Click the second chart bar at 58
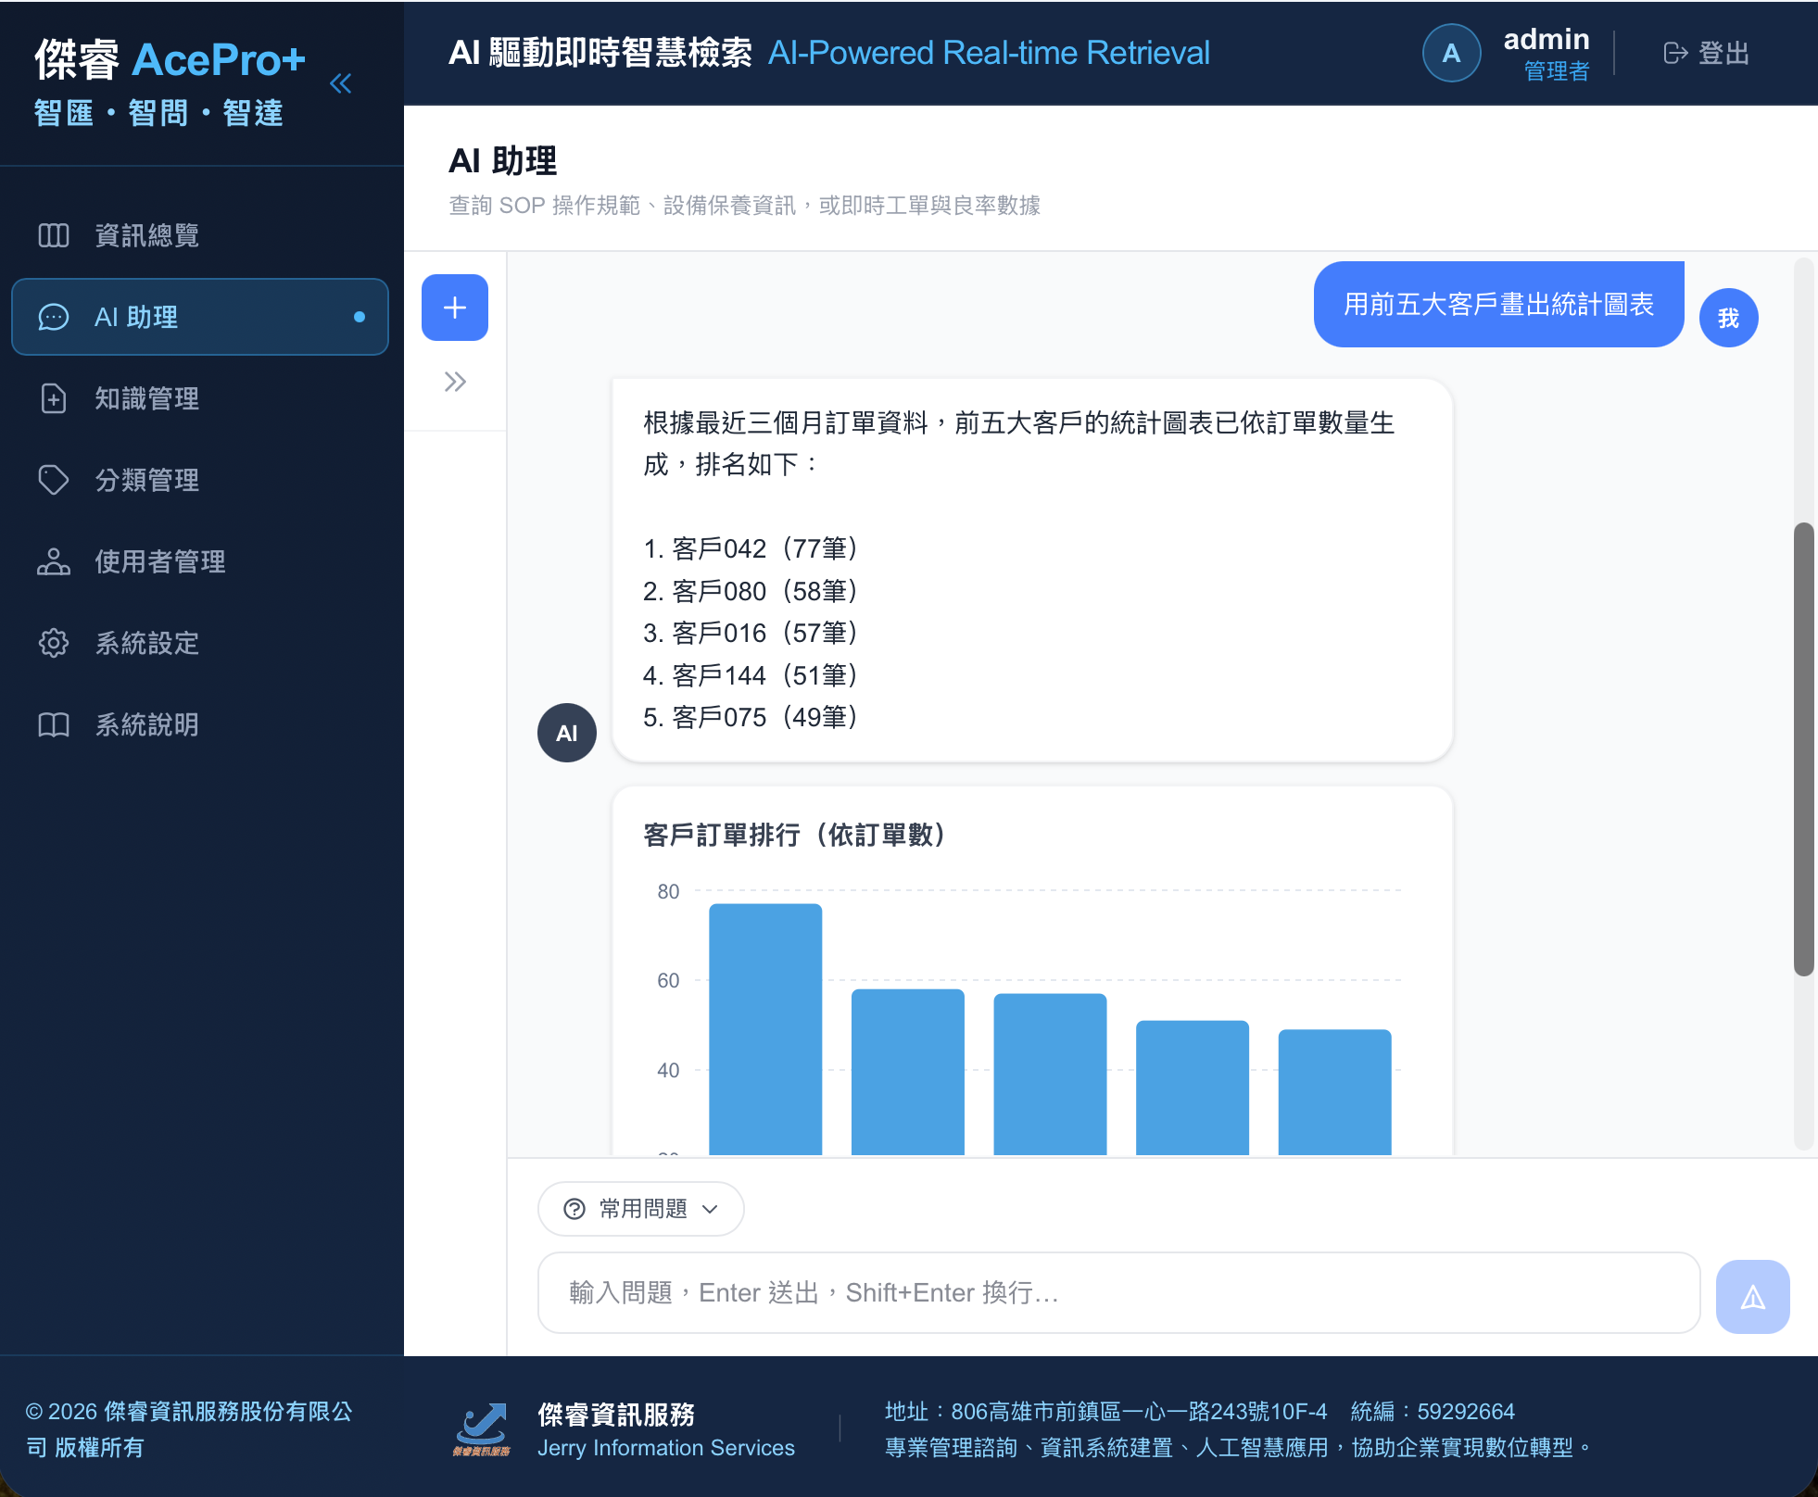 click(908, 1072)
